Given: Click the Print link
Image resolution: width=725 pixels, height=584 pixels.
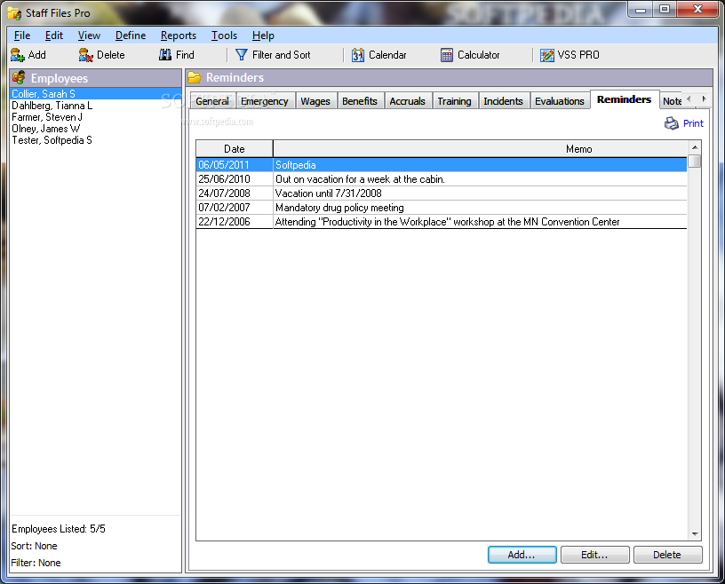Looking at the screenshot, I should pos(693,123).
